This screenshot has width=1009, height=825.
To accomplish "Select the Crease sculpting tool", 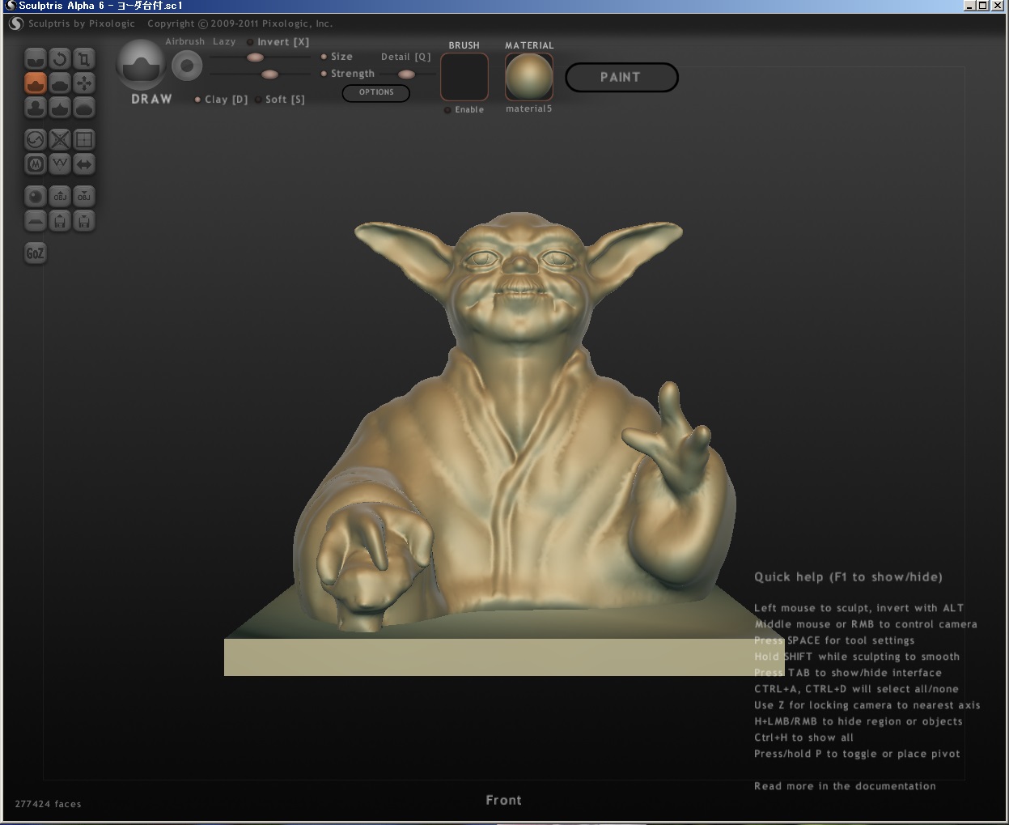I will tap(36, 59).
